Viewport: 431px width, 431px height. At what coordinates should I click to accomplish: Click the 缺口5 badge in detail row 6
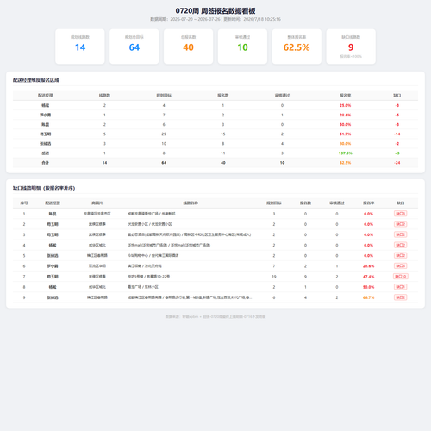401,266
